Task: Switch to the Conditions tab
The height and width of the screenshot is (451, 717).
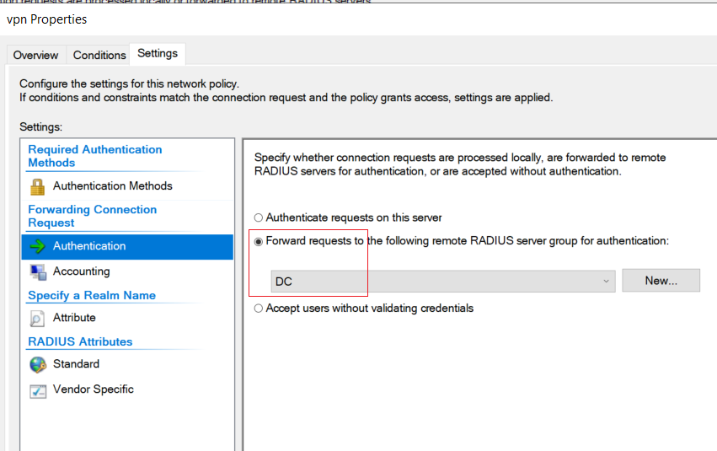Action: coord(99,56)
